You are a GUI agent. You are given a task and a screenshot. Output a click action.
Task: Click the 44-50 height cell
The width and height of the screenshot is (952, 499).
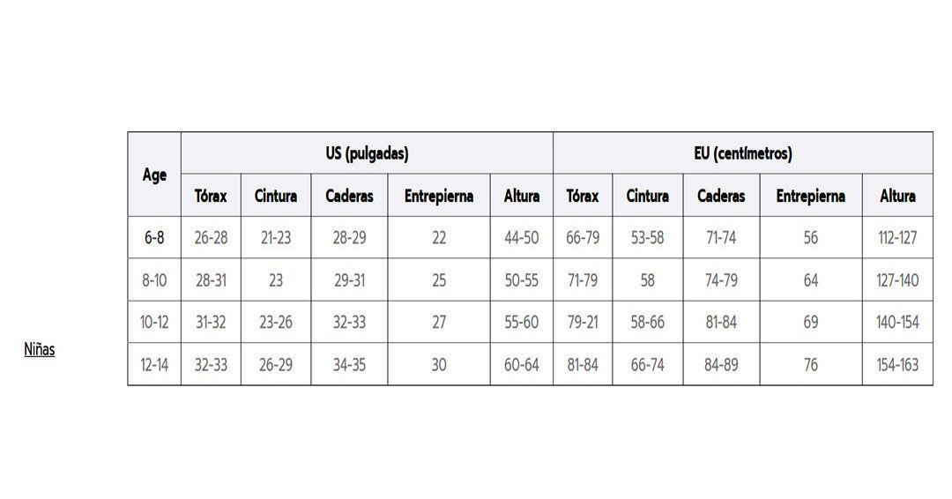(521, 237)
